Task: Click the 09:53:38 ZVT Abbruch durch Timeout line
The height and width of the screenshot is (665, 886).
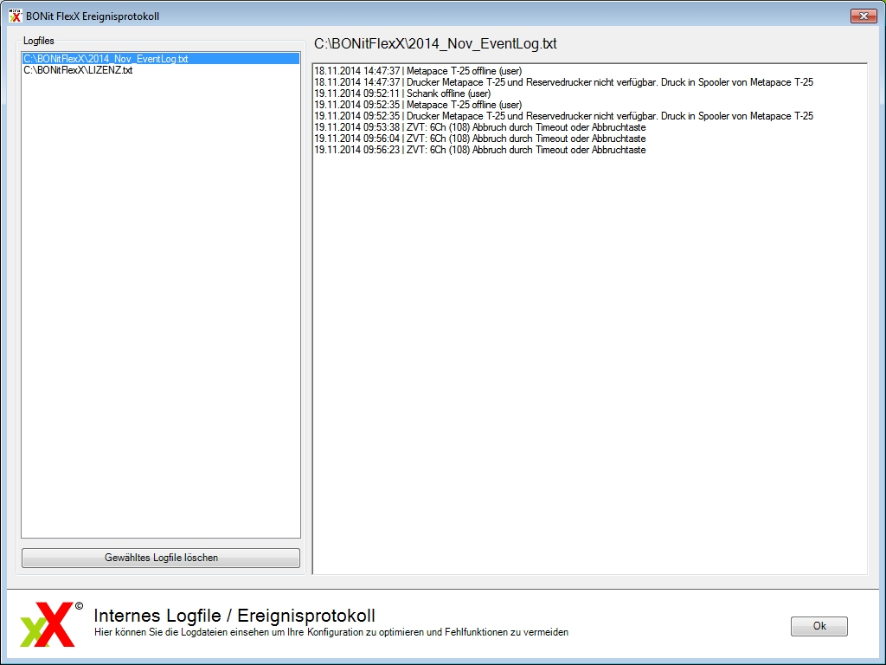Action: [479, 127]
